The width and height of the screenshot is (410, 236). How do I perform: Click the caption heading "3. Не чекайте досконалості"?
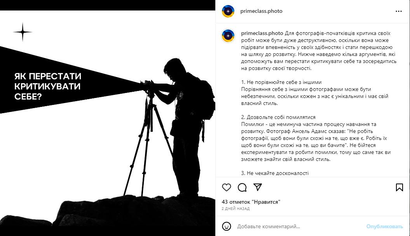tap(275, 173)
